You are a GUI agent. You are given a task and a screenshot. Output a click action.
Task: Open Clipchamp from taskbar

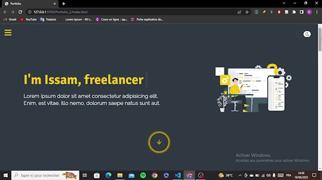[x=166, y=175]
